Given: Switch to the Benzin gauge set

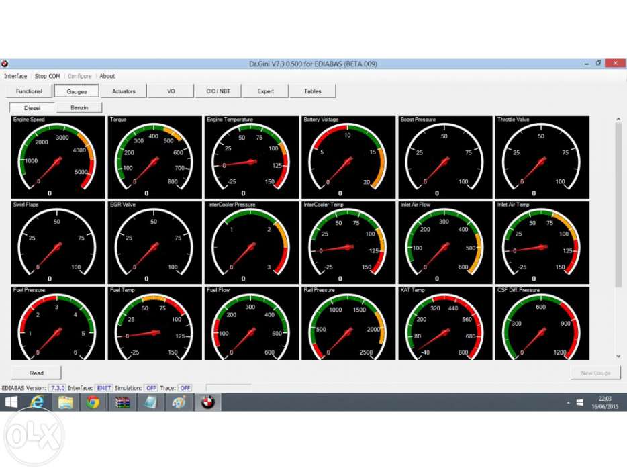Looking at the screenshot, I should point(79,107).
